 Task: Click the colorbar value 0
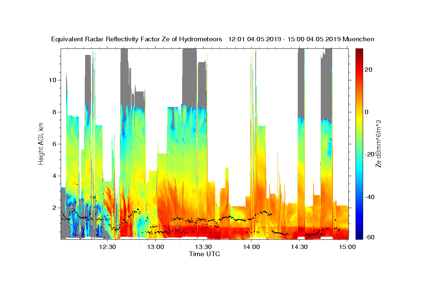(x=367, y=112)
